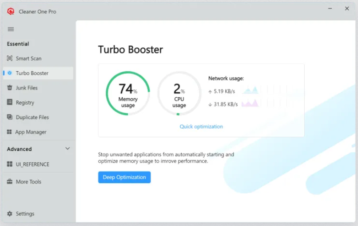
Task: Click the Essential section heading
Action: pos(18,44)
